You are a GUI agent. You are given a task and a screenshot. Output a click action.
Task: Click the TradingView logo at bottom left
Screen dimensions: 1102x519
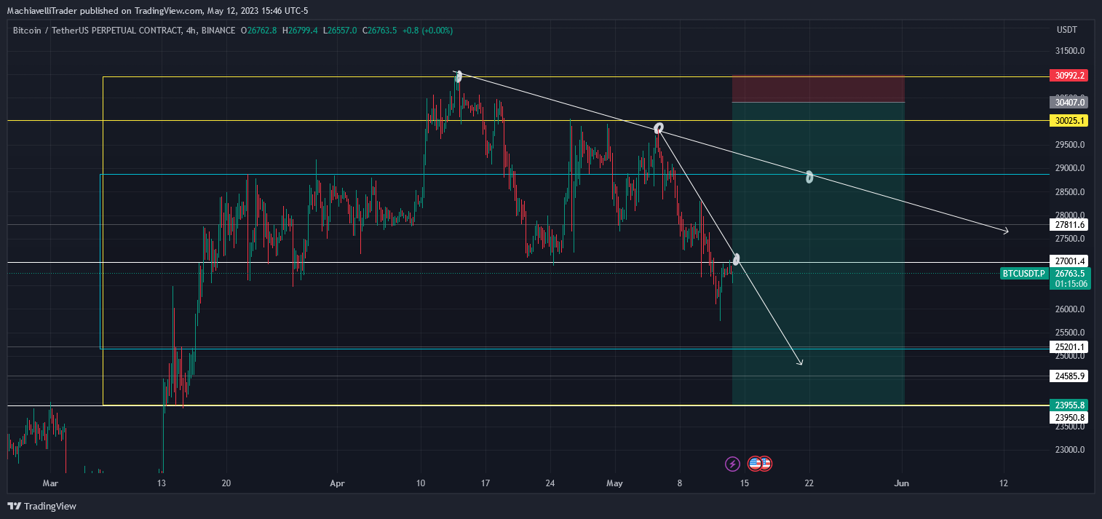tap(41, 506)
